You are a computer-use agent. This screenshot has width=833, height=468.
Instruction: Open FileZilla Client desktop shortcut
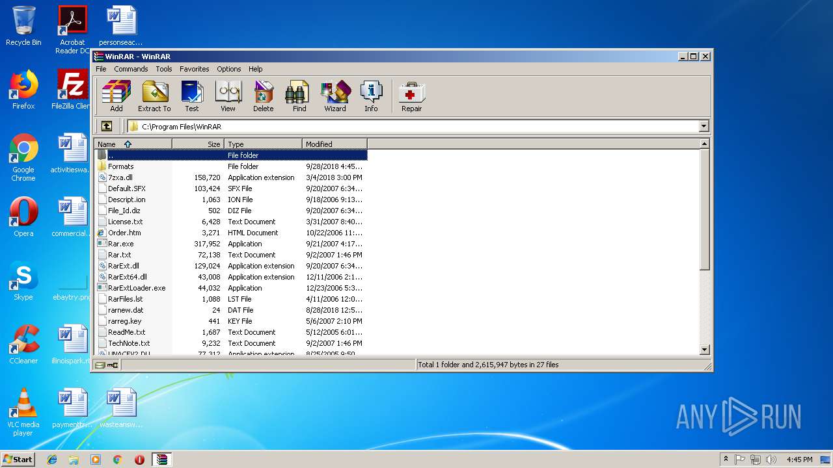point(72,90)
